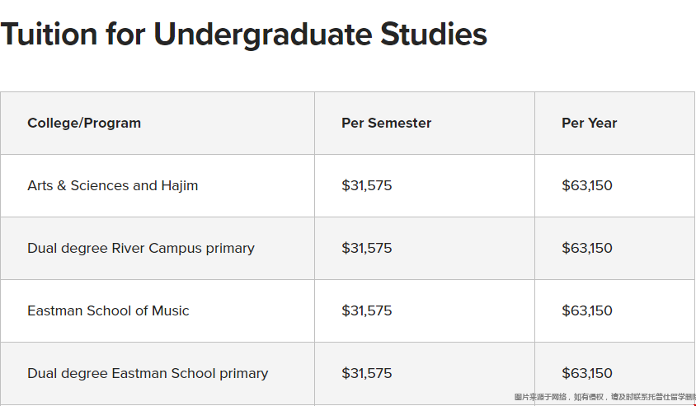Select the College/Program column header
Image resolution: width=696 pixels, height=406 pixels.
(x=84, y=123)
